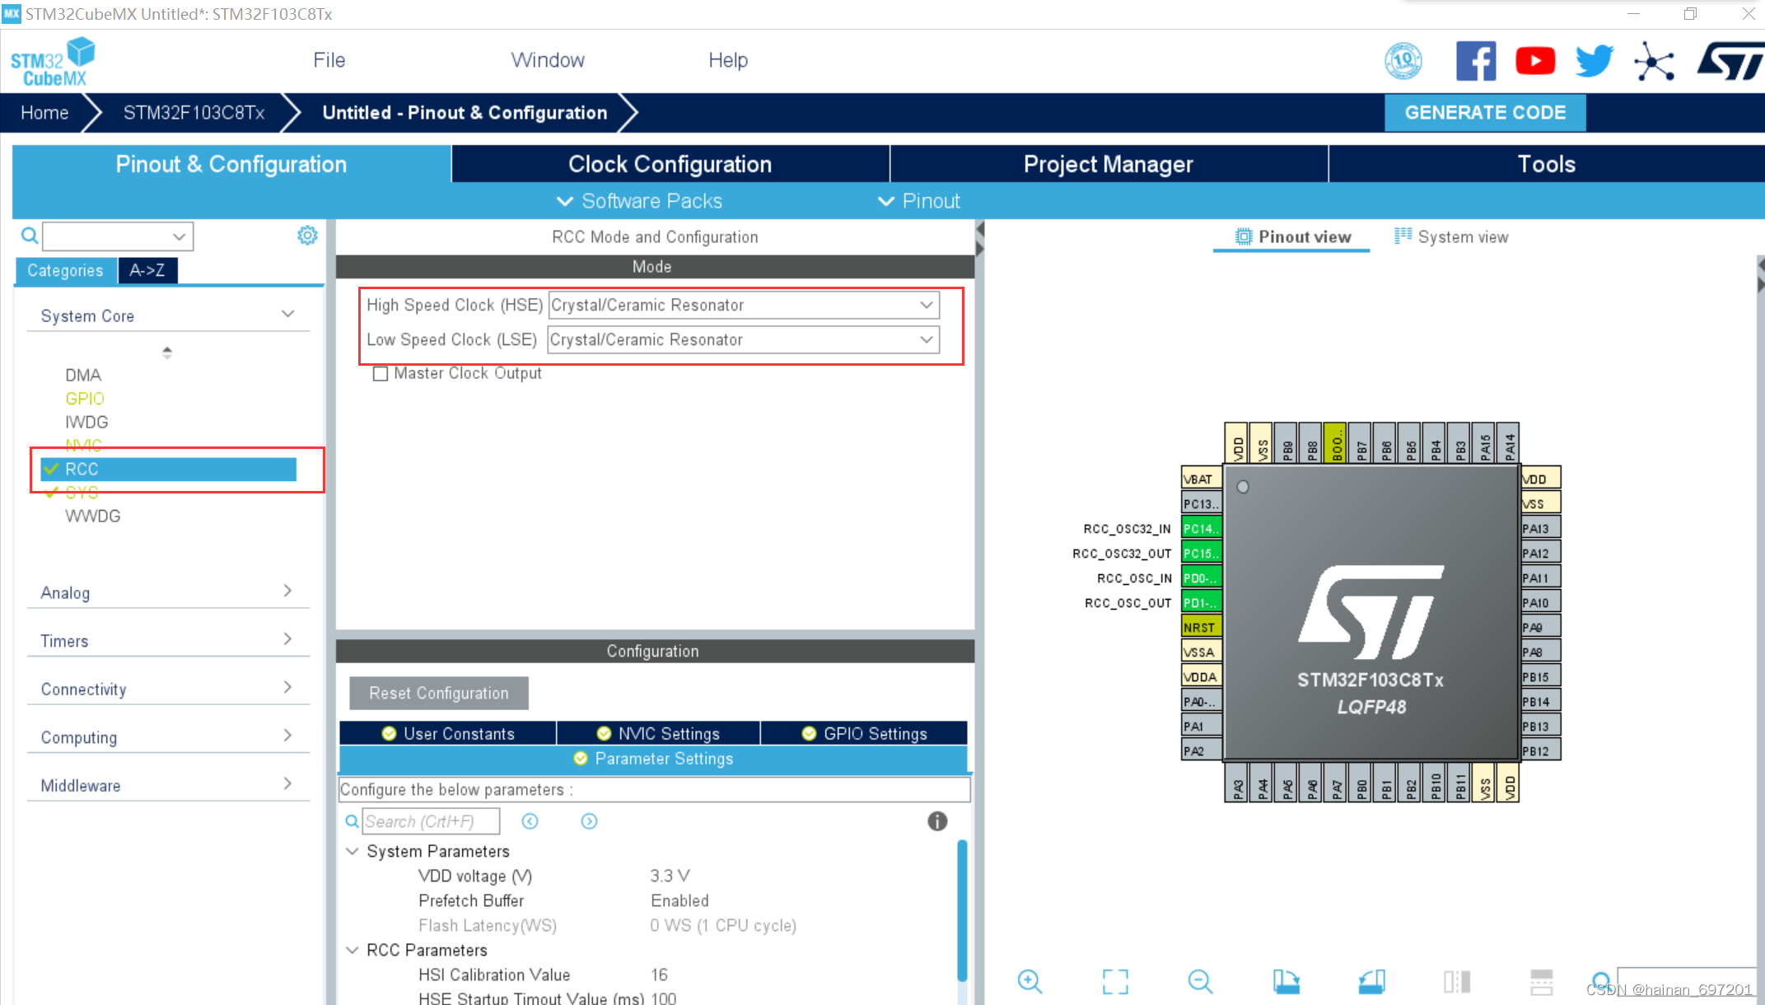This screenshot has width=1765, height=1005.
Task: Select GPIO in the System Core list
Action: (85, 399)
